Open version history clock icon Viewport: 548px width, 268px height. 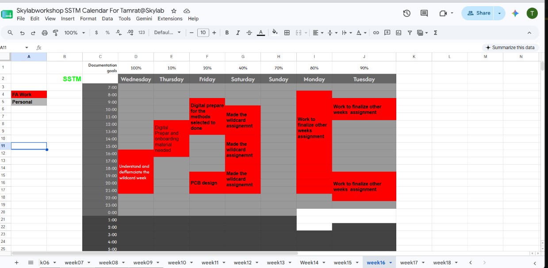(407, 13)
